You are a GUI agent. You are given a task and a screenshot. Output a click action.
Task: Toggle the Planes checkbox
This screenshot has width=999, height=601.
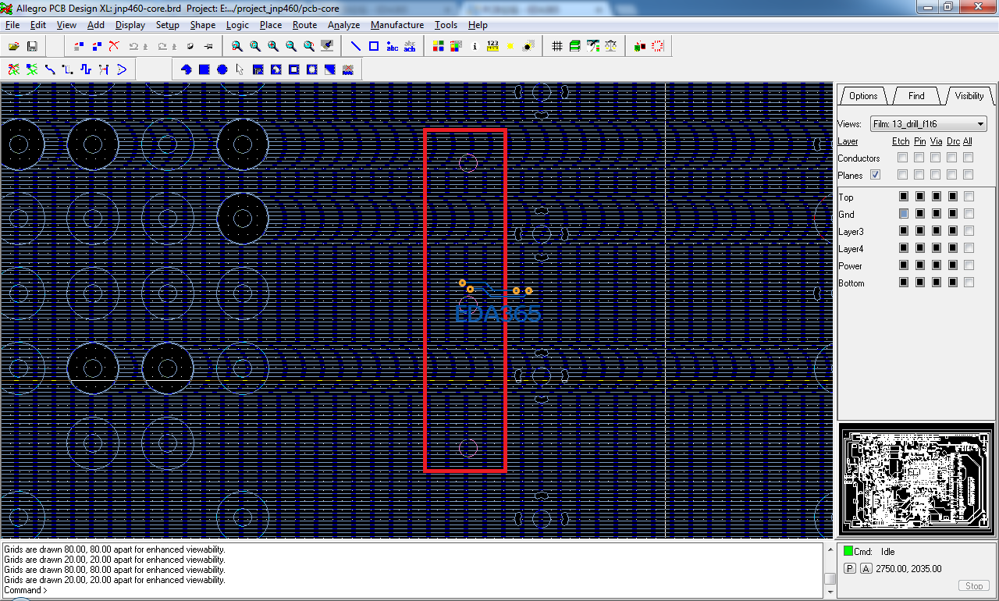(x=876, y=175)
